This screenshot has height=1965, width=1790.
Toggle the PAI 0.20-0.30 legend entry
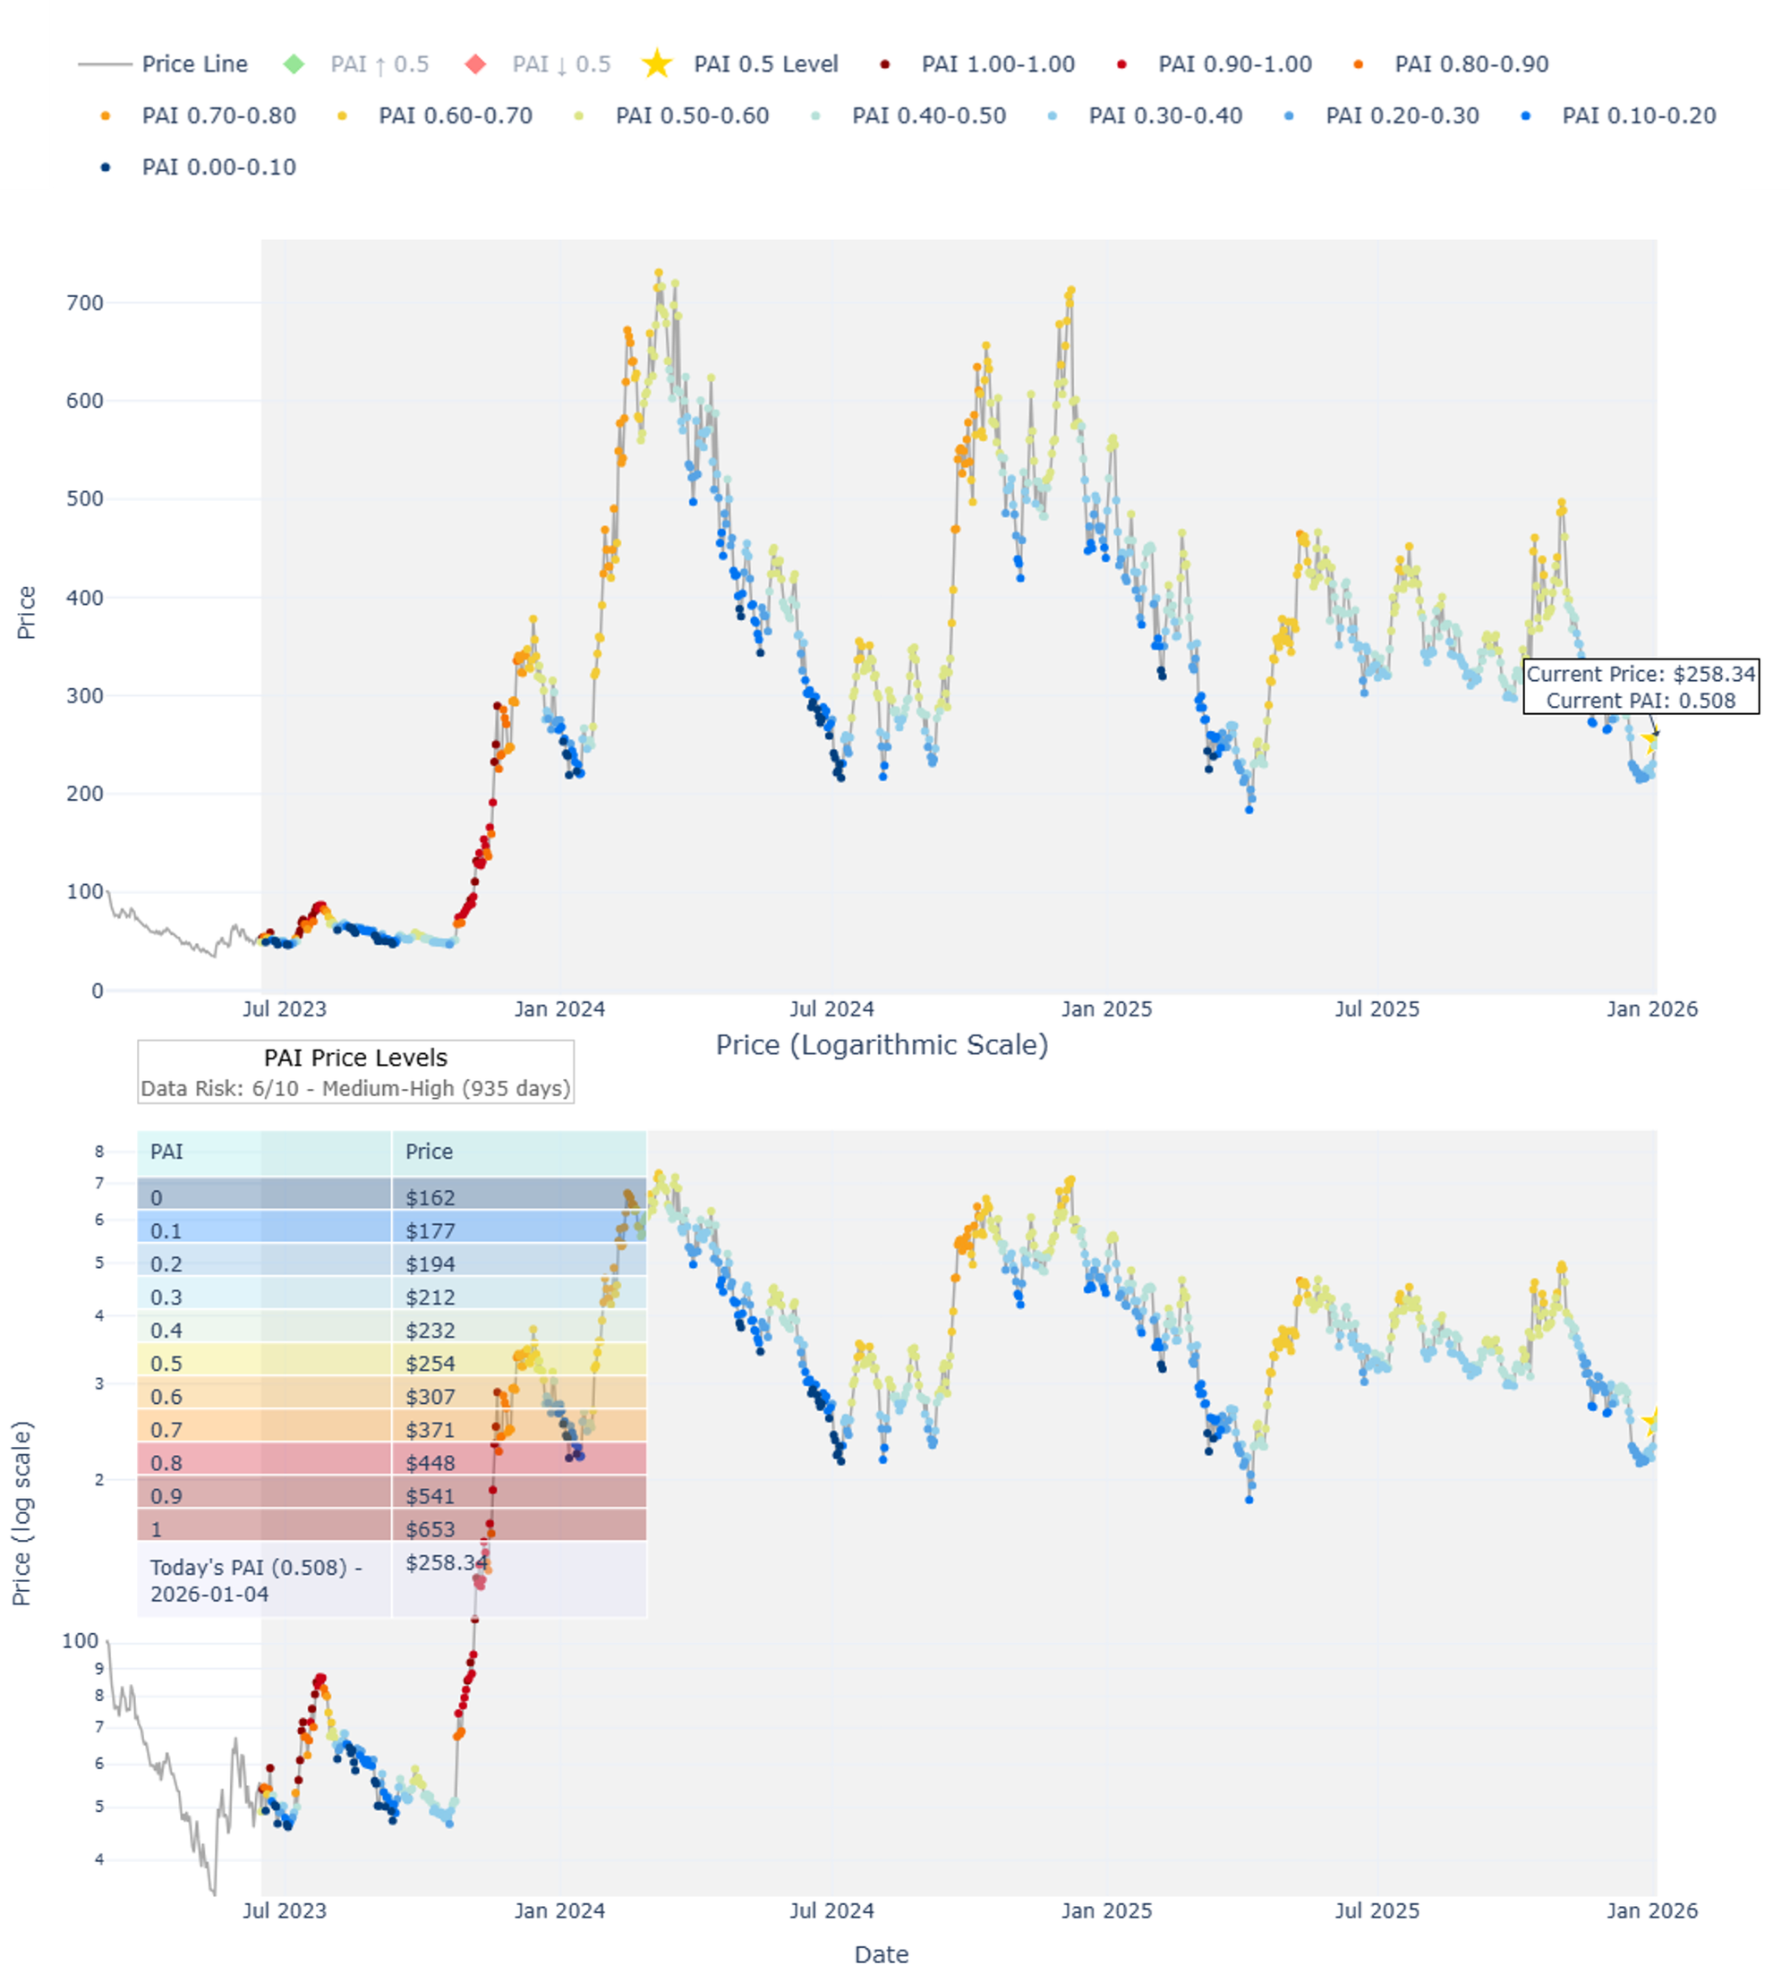1401,116
